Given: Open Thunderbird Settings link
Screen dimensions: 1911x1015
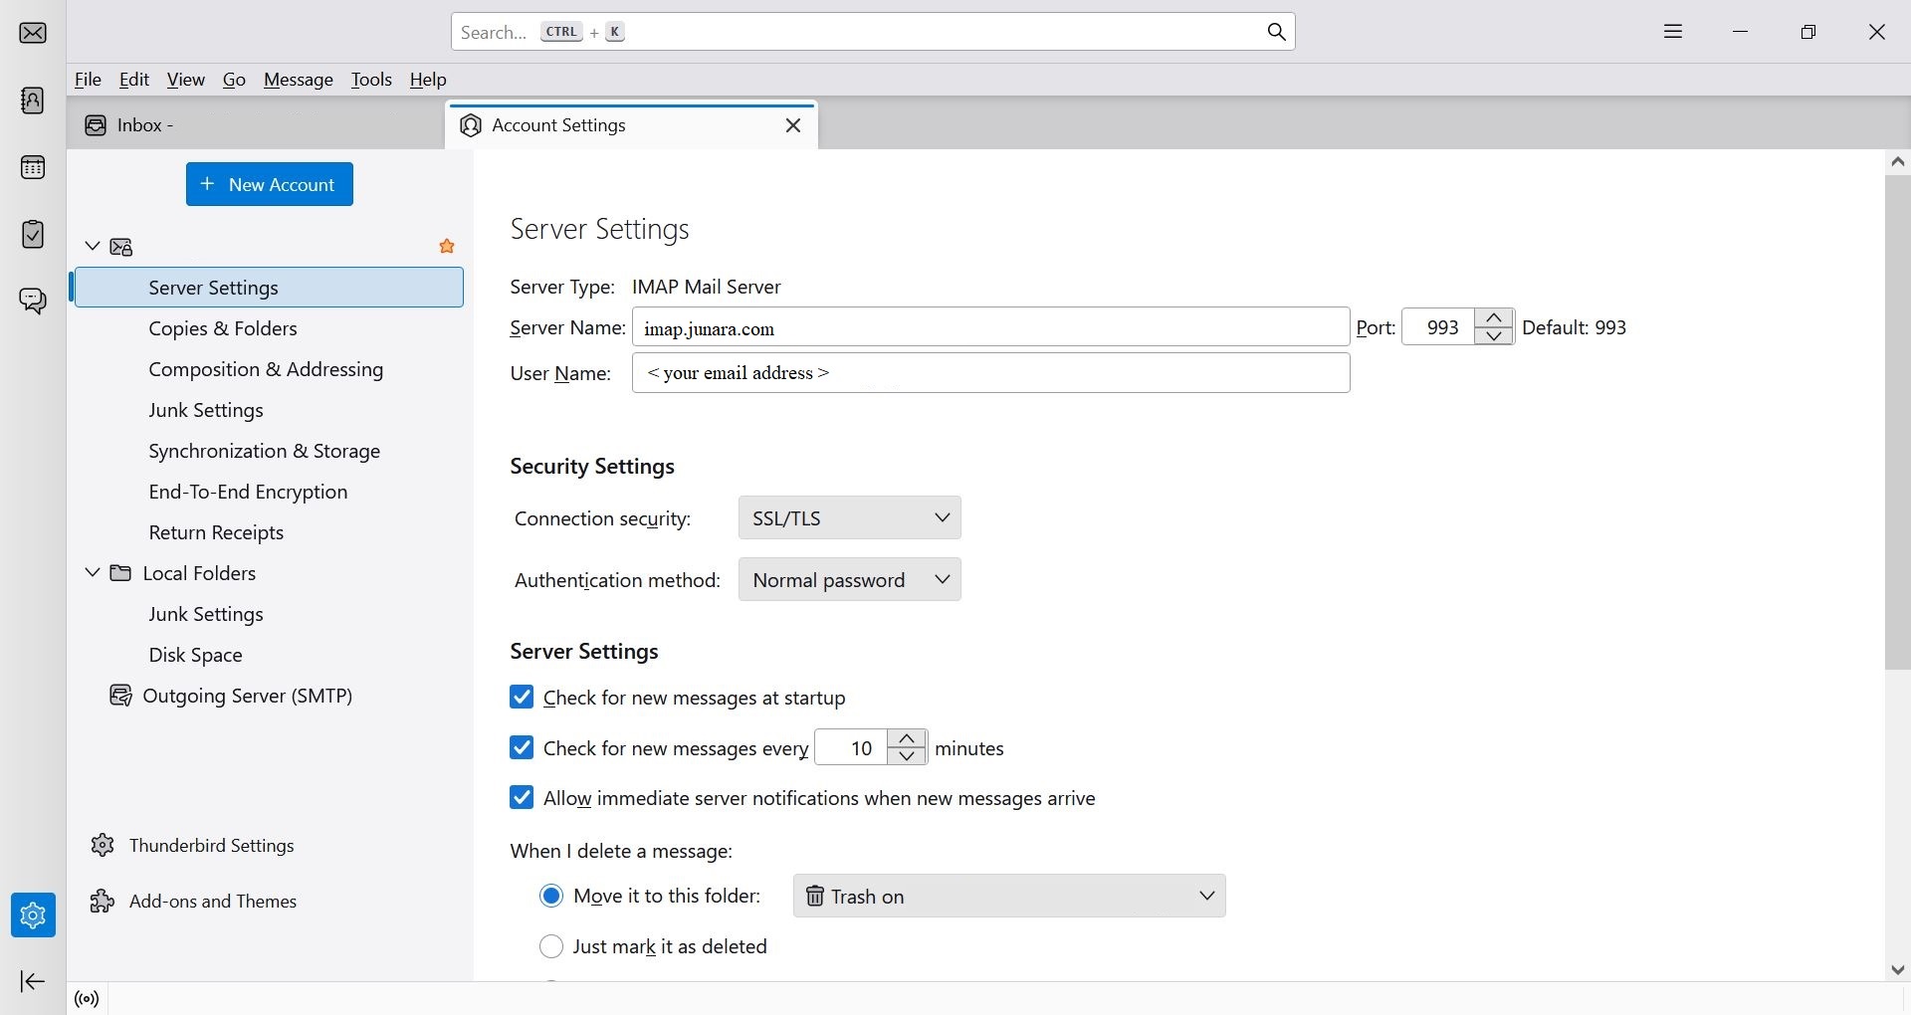Looking at the screenshot, I should [x=211, y=845].
